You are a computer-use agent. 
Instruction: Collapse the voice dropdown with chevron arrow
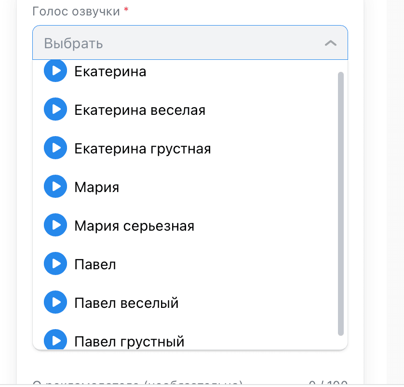pyautogui.click(x=330, y=43)
